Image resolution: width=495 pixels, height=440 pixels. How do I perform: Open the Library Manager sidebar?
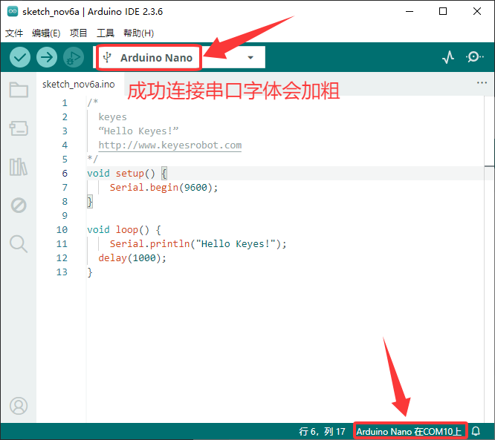pyautogui.click(x=19, y=167)
